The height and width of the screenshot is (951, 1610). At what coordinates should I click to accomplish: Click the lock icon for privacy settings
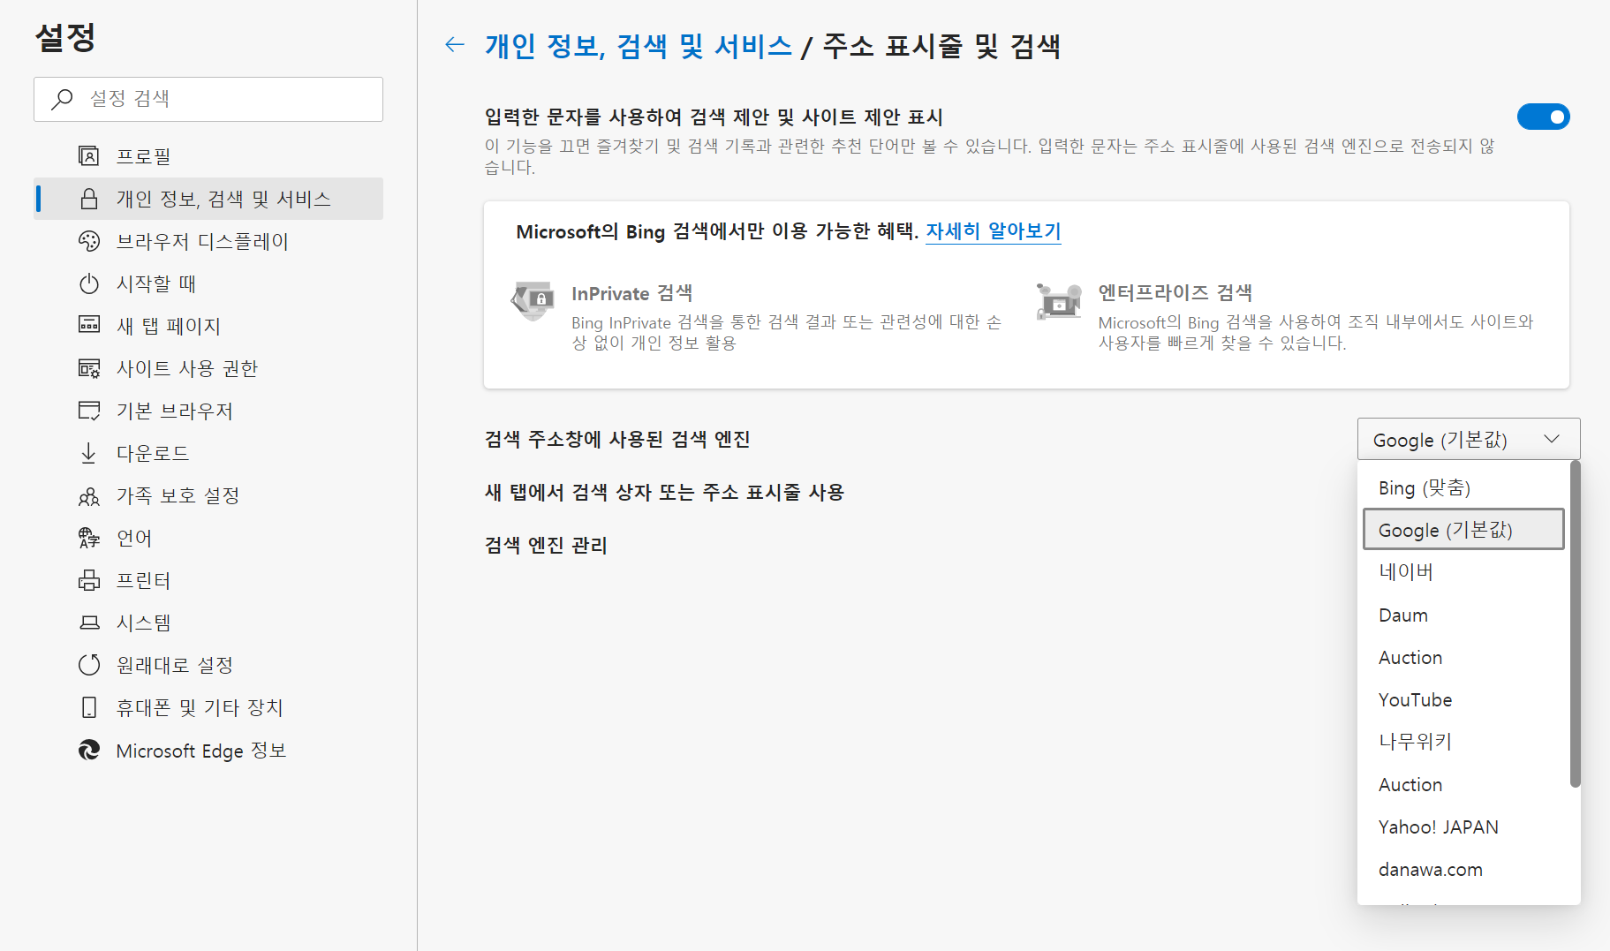click(89, 199)
